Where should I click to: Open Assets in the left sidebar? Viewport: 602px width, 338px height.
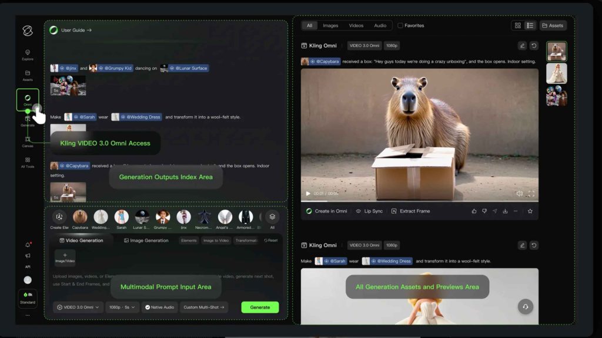[x=28, y=76]
